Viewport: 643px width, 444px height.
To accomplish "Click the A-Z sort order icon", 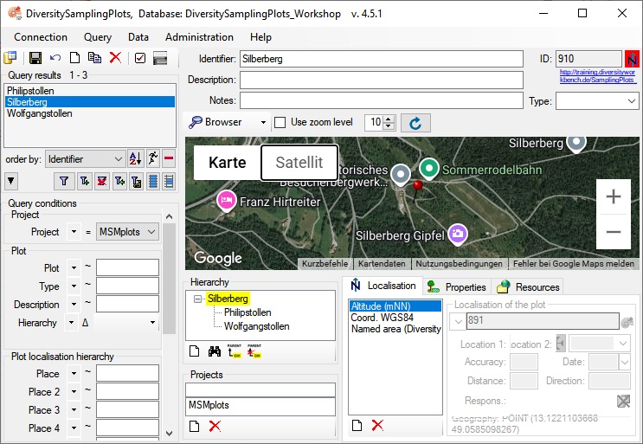I will (x=135, y=158).
